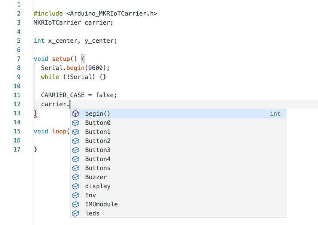This screenshot has width=318, height=225.
Task: Click the Serial.begin(9600) statement
Action: pyautogui.click(x=75, y=68)
